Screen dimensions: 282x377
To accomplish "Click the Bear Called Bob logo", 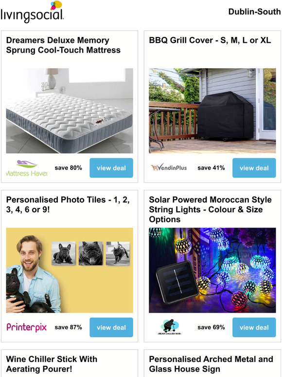I will point(169,327).
